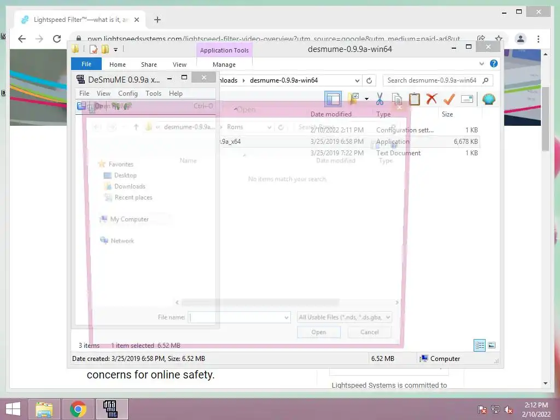This screenshot has width=560, height=420.
Task: Open the Explorer File ribbon tab
Action: coord(86,64)
